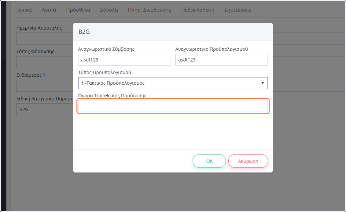Click the Αναγνωριστικό Σύμβασης input field
The height and width of the screenshot is (212, 346).
[x=124, y=60]
